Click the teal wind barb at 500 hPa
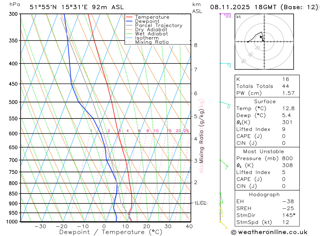Viewport: 323px width, 236px height. (225, 105)
